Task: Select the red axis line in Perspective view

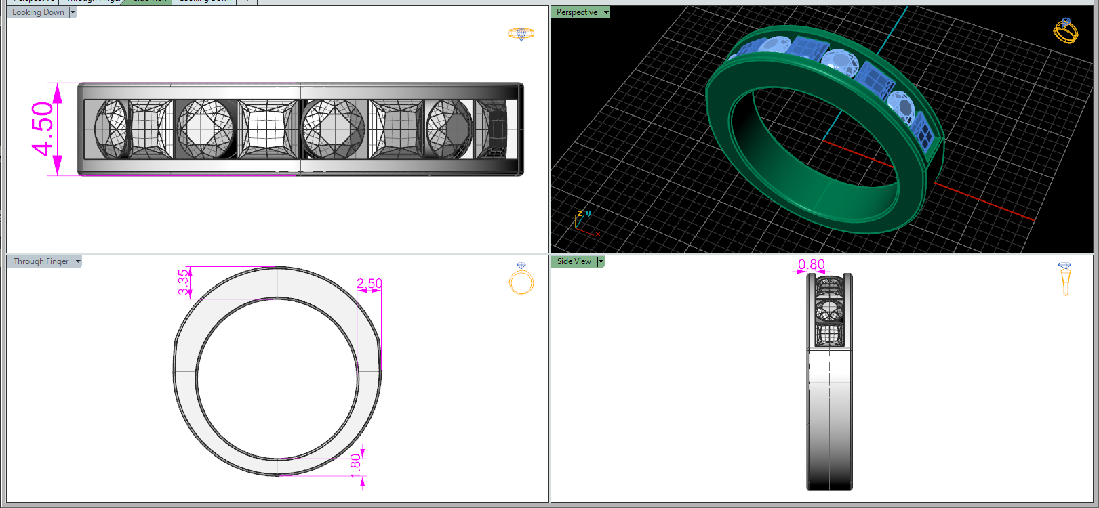Action: [983, 201]
